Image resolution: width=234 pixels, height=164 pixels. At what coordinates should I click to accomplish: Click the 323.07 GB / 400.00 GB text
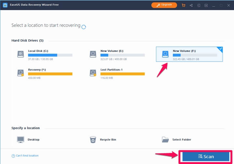click(113, 59)
